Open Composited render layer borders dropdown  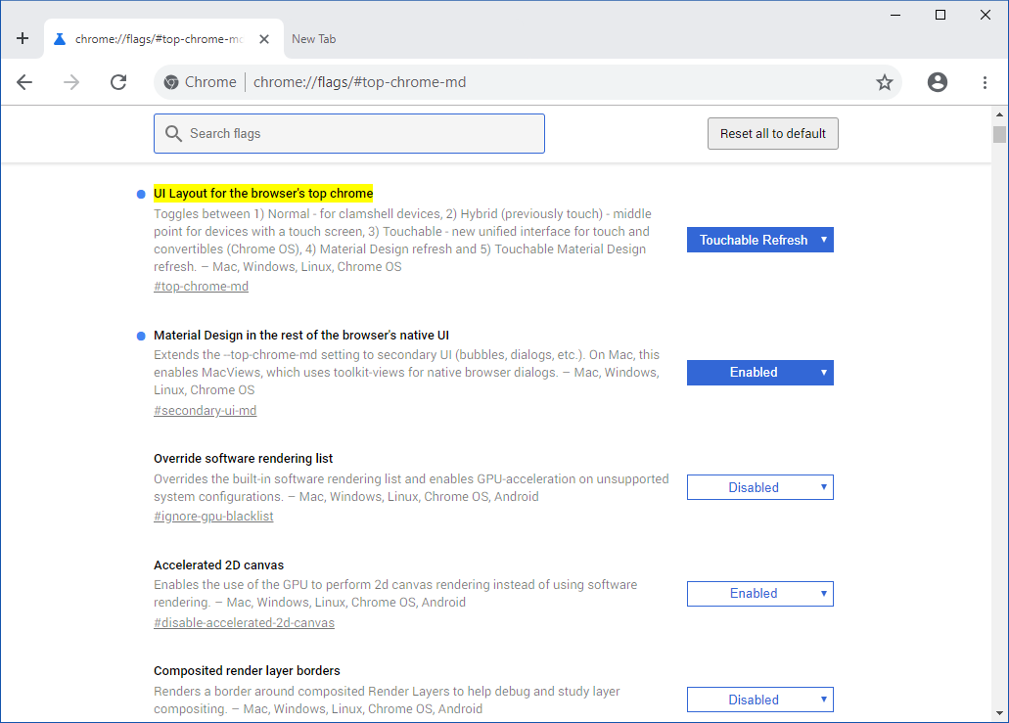point(759,700)
